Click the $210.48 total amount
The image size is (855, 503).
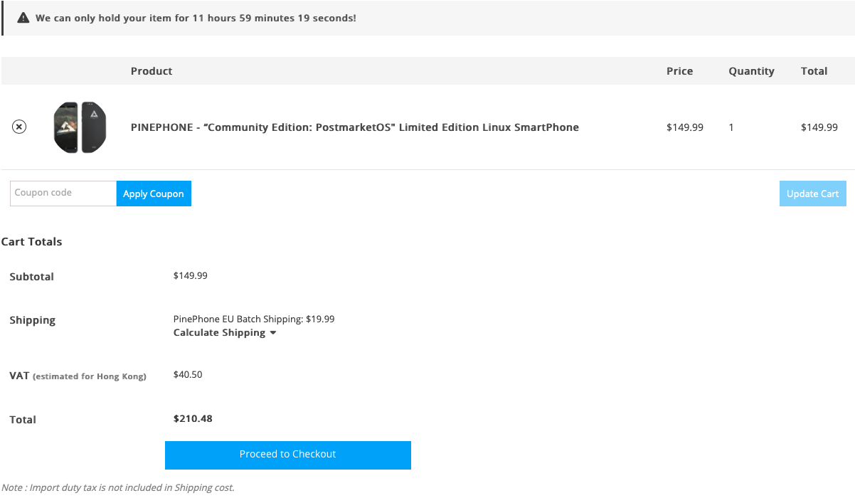pos(193,418)
